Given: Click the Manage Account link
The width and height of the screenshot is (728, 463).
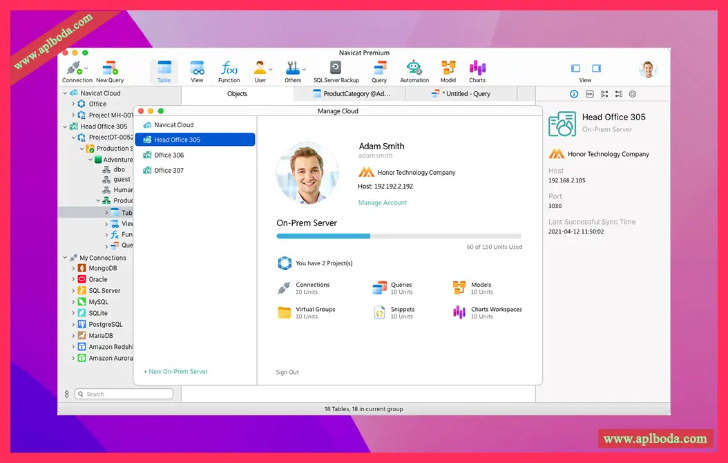Looking at the screenshot, I should pyautogui.click(x=383, y=202).
